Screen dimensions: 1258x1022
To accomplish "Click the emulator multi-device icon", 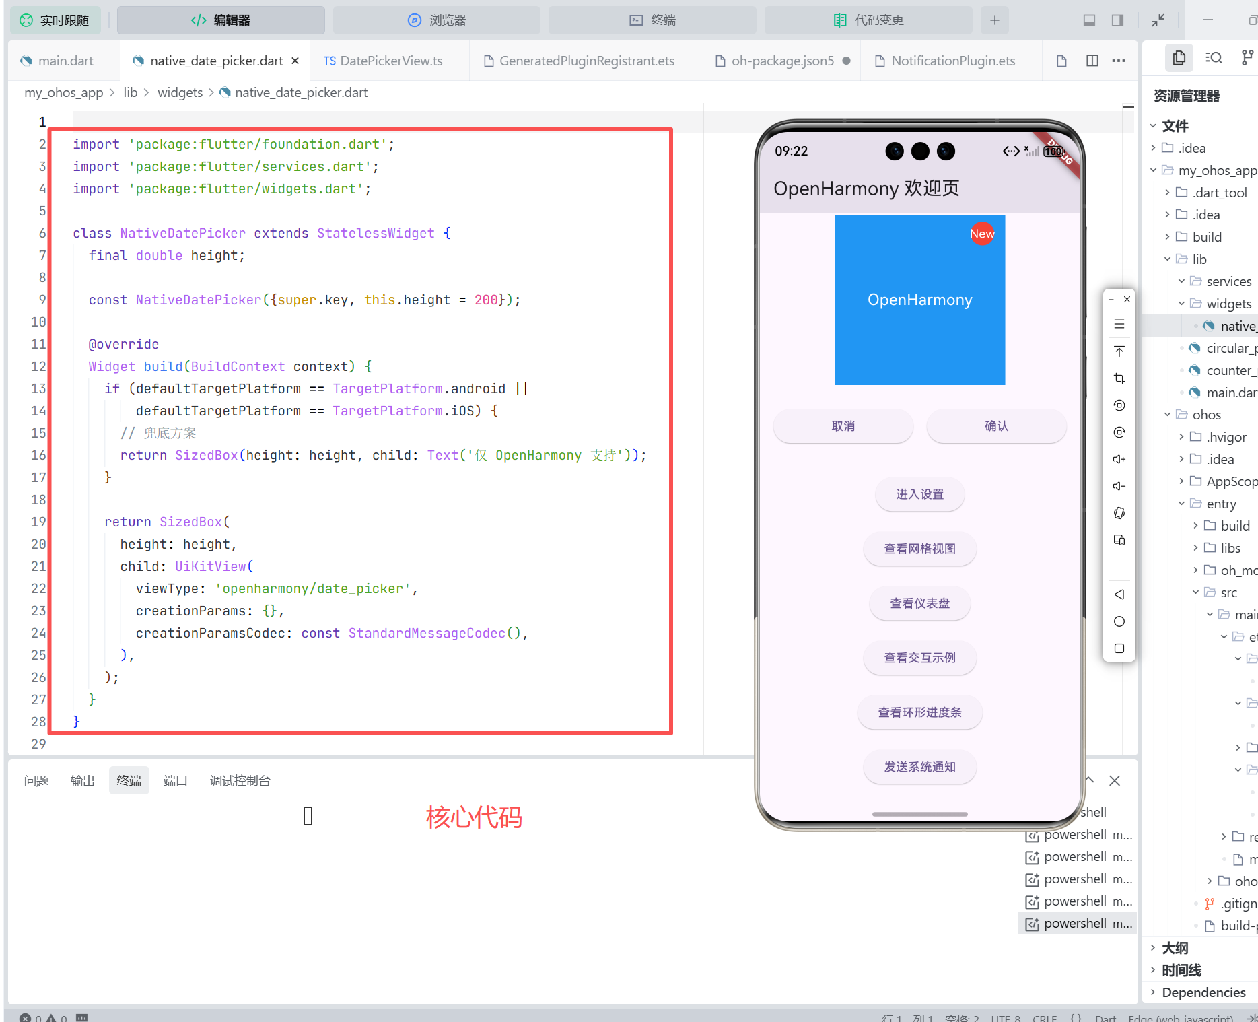I will point(1119,540).
